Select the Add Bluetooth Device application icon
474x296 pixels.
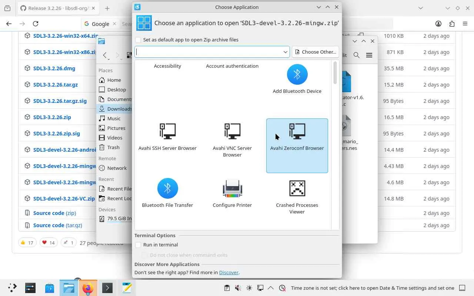[297, 74]
